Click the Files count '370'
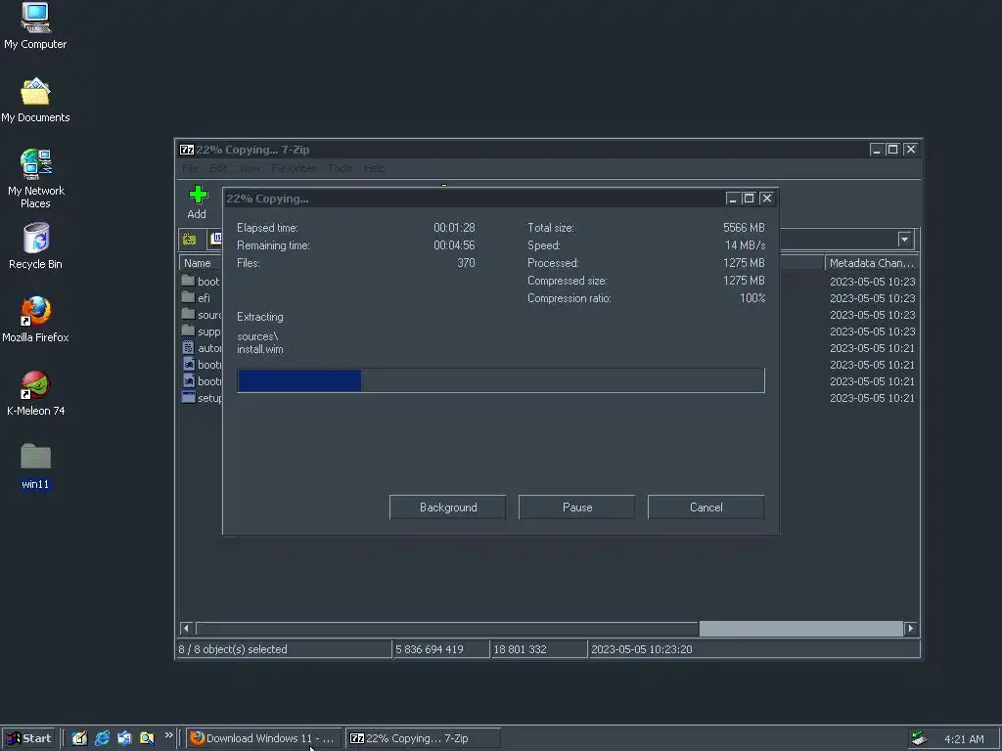 (x=466, y=262)
